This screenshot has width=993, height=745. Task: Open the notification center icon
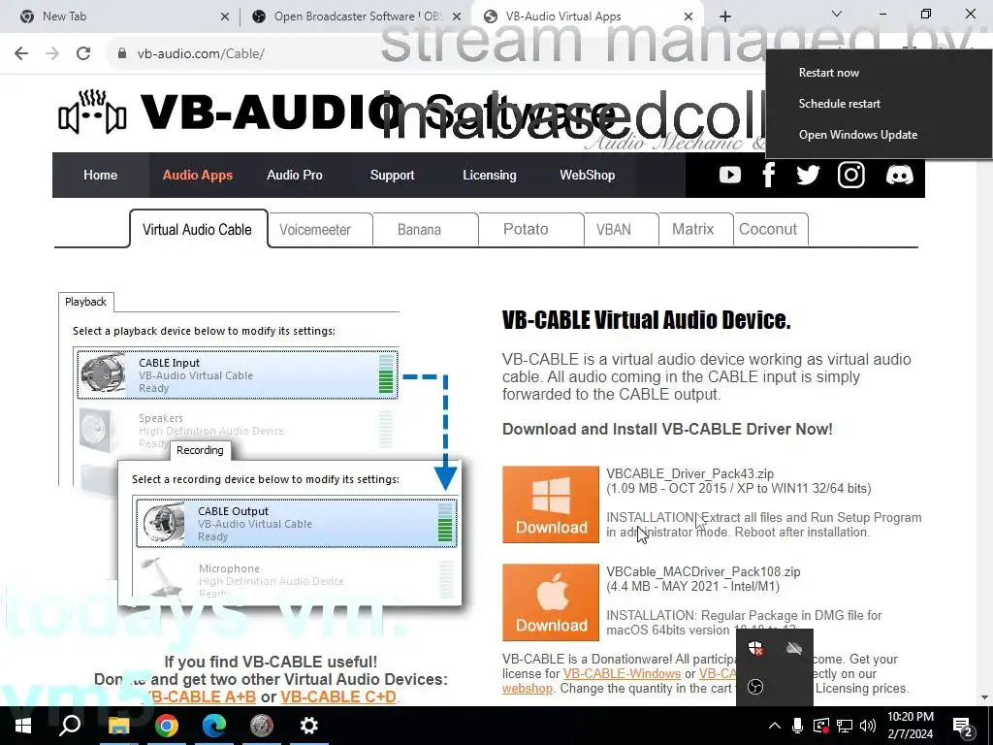[963, 727]
